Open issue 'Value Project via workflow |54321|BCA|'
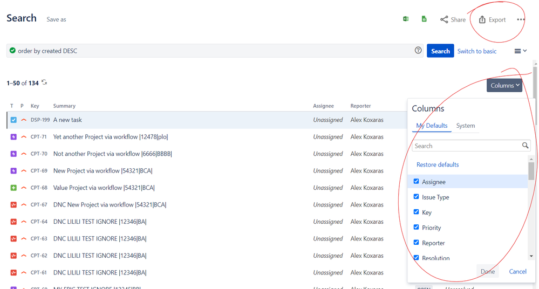539x289 pixels. [104, 188]
